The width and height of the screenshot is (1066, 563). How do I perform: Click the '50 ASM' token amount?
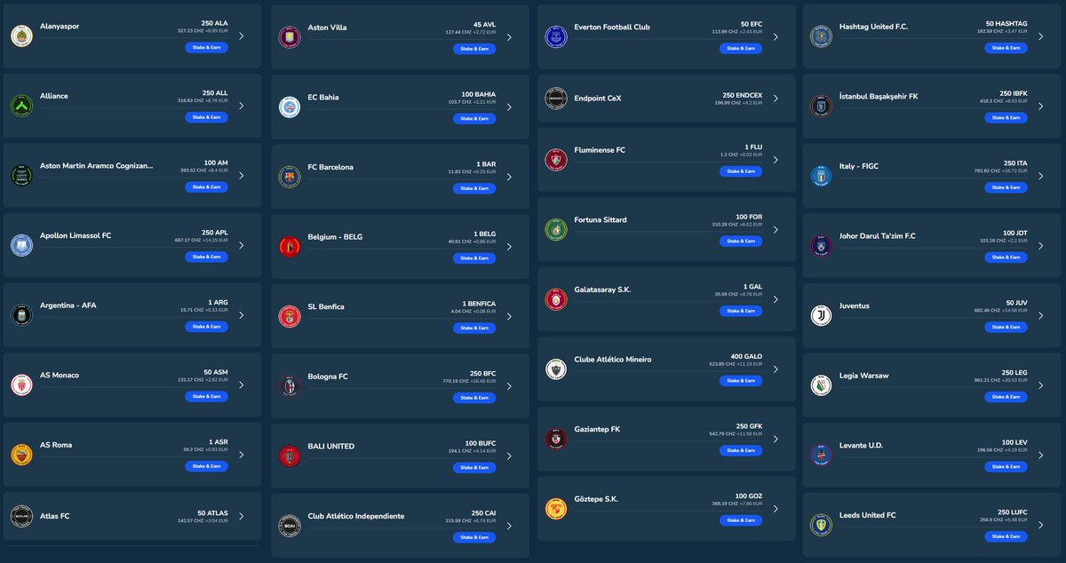pyautogui.click(x=216, y=371)
